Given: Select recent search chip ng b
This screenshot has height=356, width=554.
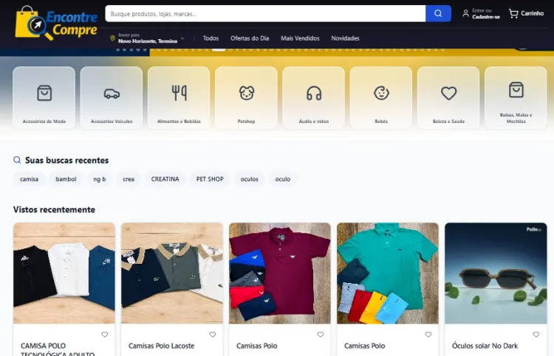Looking at the screenshot, I should [99, 179].
